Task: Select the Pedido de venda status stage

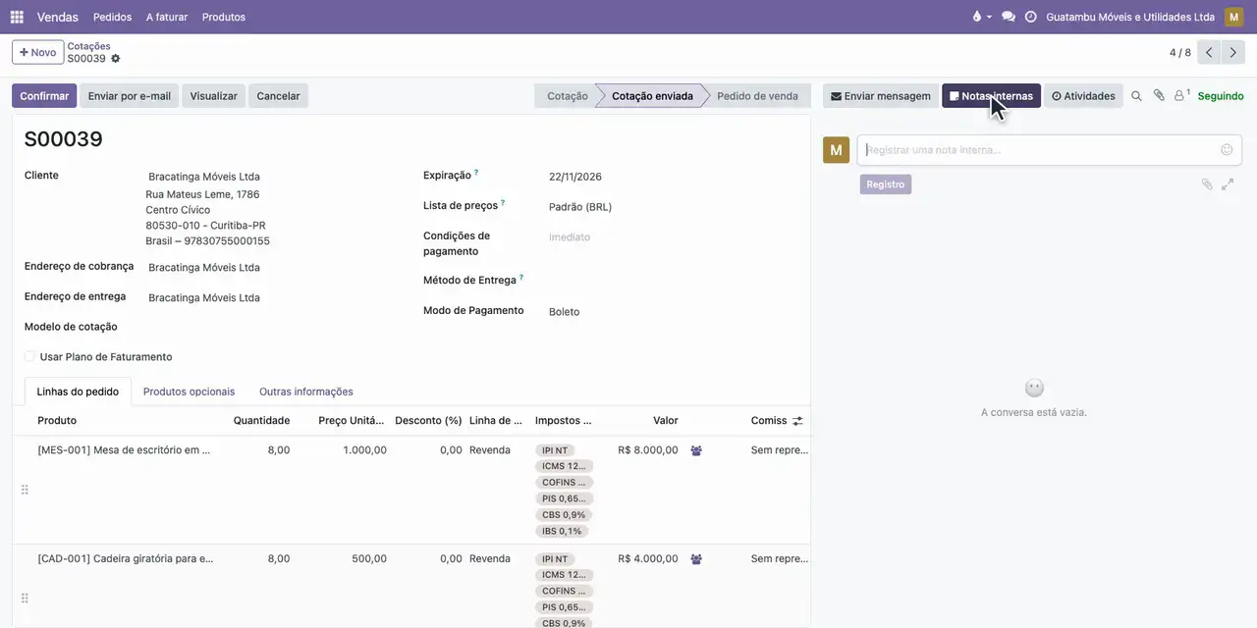Action: pos(757,96)
